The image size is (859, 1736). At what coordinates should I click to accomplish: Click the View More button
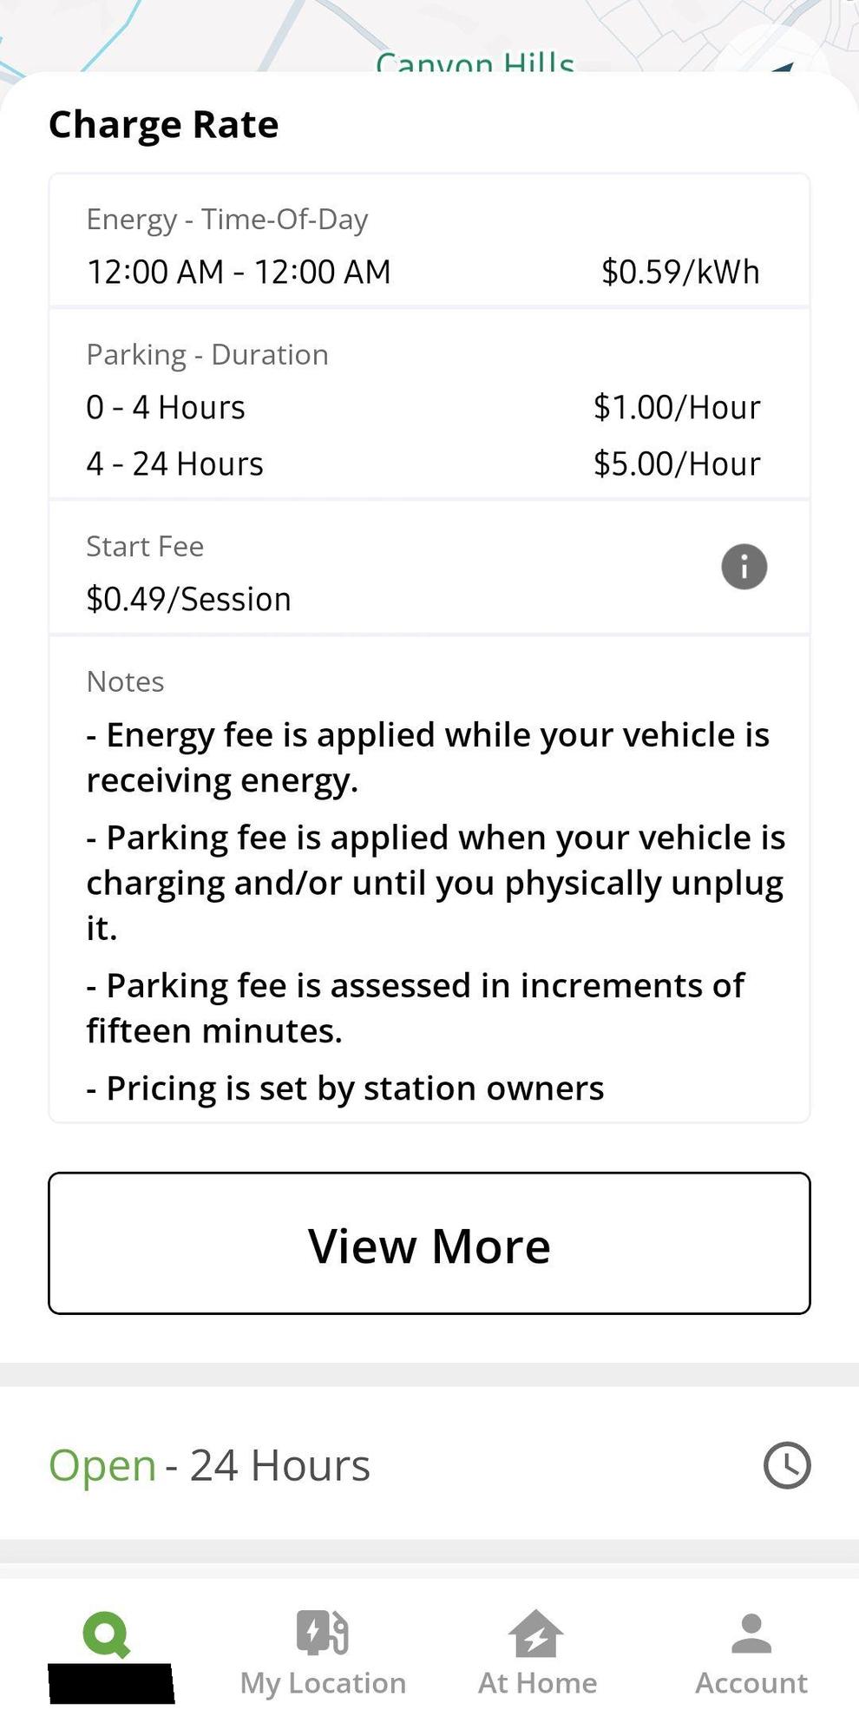429,1243
